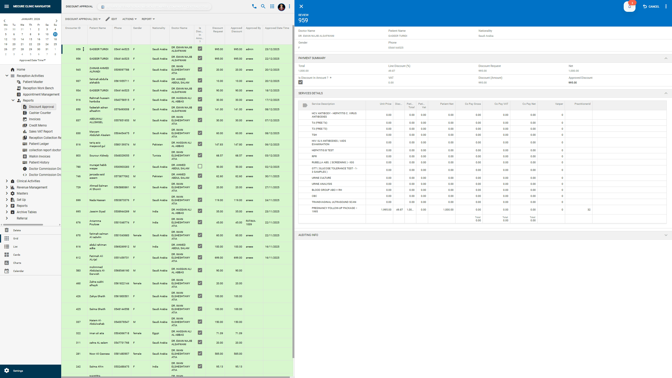This screenshot has width=672, height=378.
Task: Click the EDIT button above the grid
Action: (x=111, y=19)
